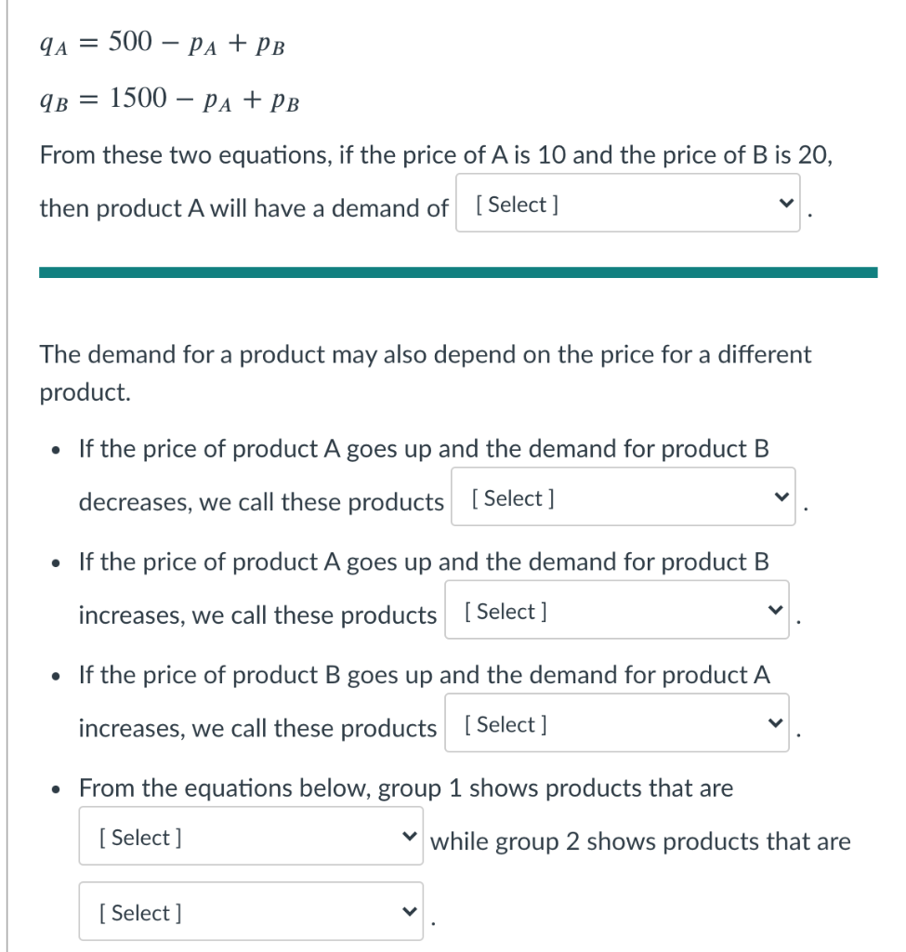This screenshot has width=906, height=952.
Task: Click the equation qB = 1500 - pA + pB
Action: 167,97
